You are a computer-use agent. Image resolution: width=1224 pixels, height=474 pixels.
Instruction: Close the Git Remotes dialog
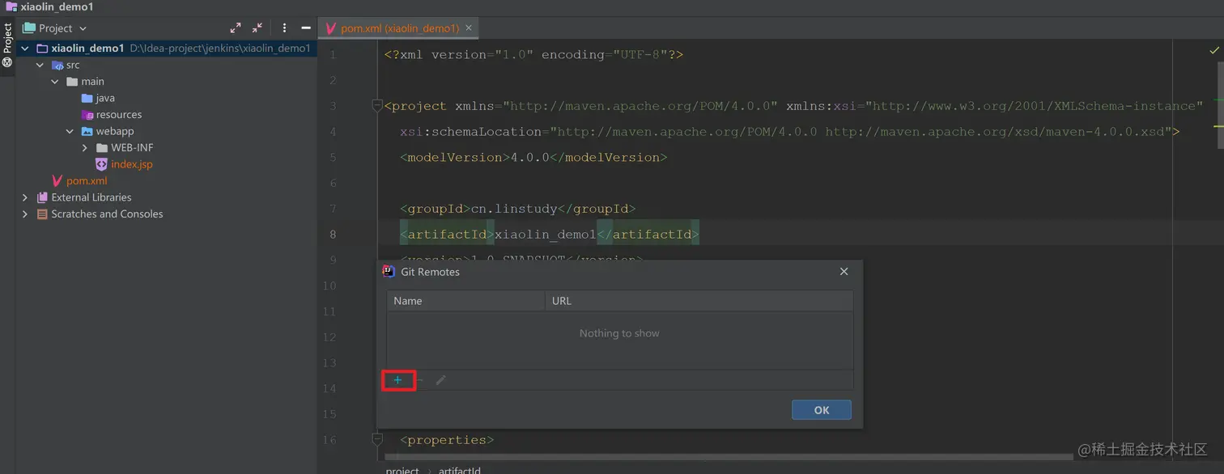click(x=844, y=272)
